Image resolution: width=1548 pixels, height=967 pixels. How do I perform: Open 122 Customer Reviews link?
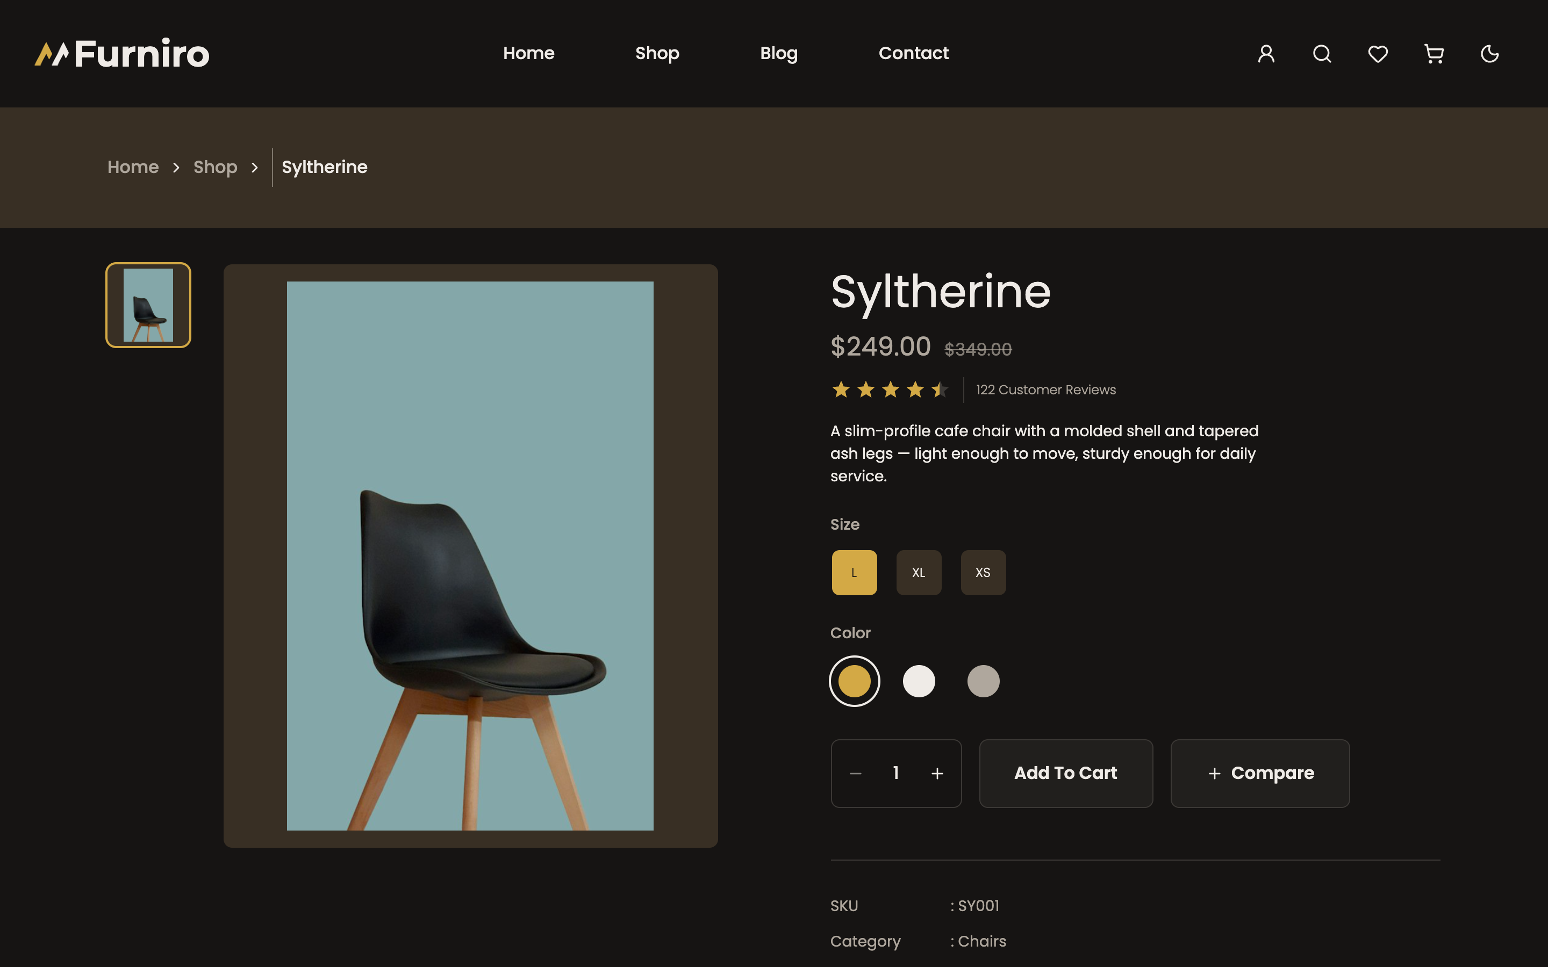point(1046,389)
